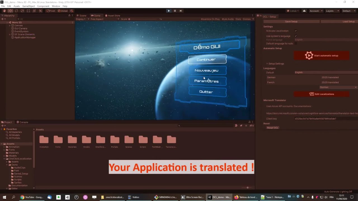Toggle Maximize On Play
The width and height of the screenshot is (358, 201).
click(210, 19)
